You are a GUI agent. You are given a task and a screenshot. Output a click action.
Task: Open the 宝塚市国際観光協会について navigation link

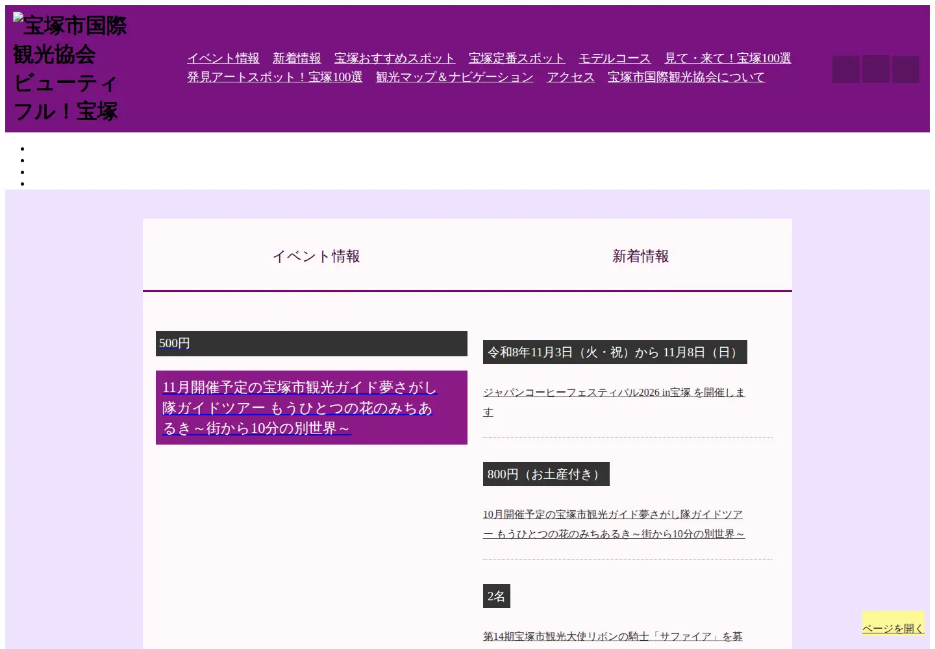click(686, 77)
